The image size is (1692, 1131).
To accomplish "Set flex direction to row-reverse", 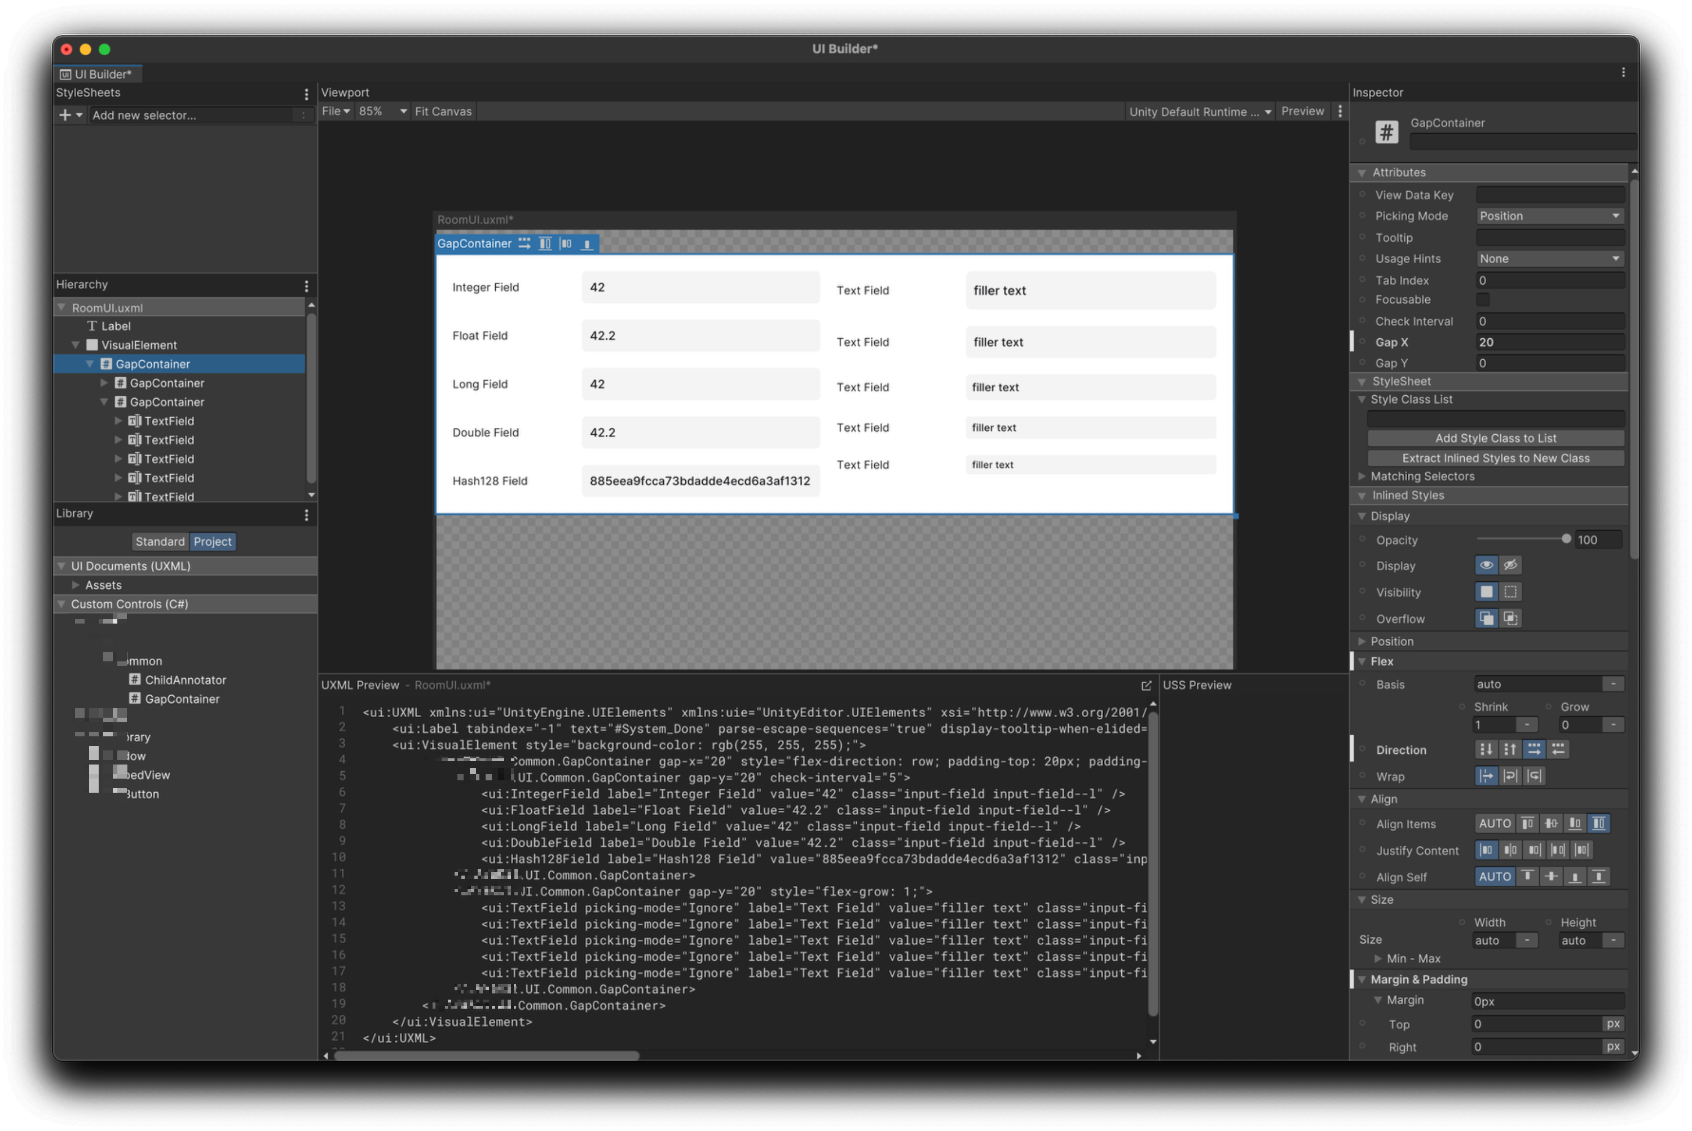I will (1558, 749).
